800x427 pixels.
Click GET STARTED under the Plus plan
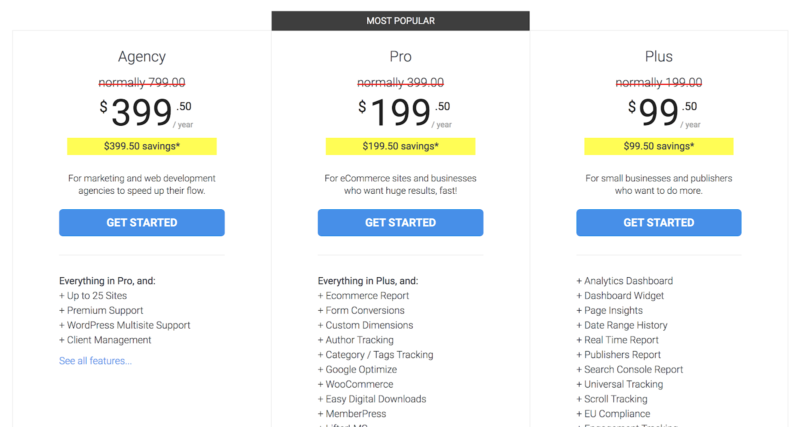click(658, 222)
